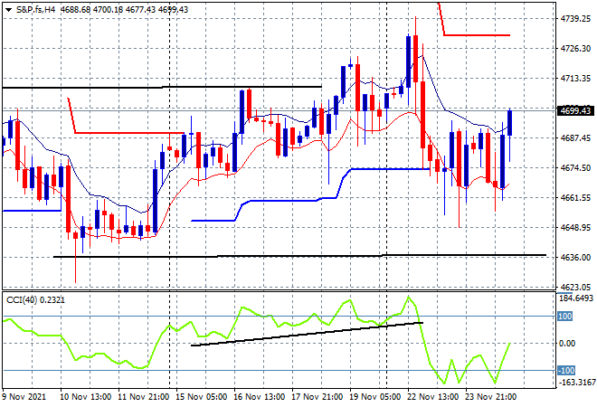Viewport: 597px width, 407px height.
Task: Click the CCI(40) 0.2321 indicator label
Action: point(35,300)
